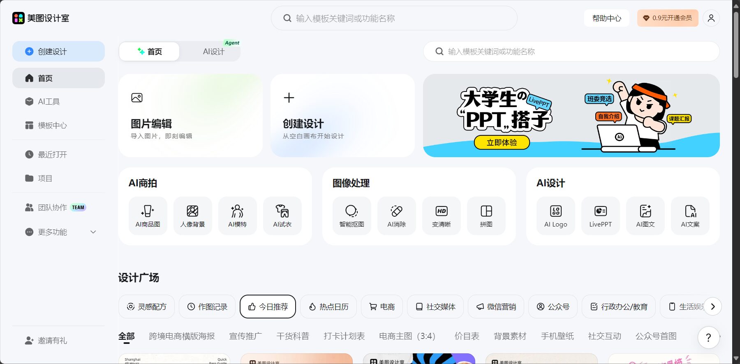Switch to the AI设计 tab
The height and width of the screenshot is (364, 740).
coord(214,52)
